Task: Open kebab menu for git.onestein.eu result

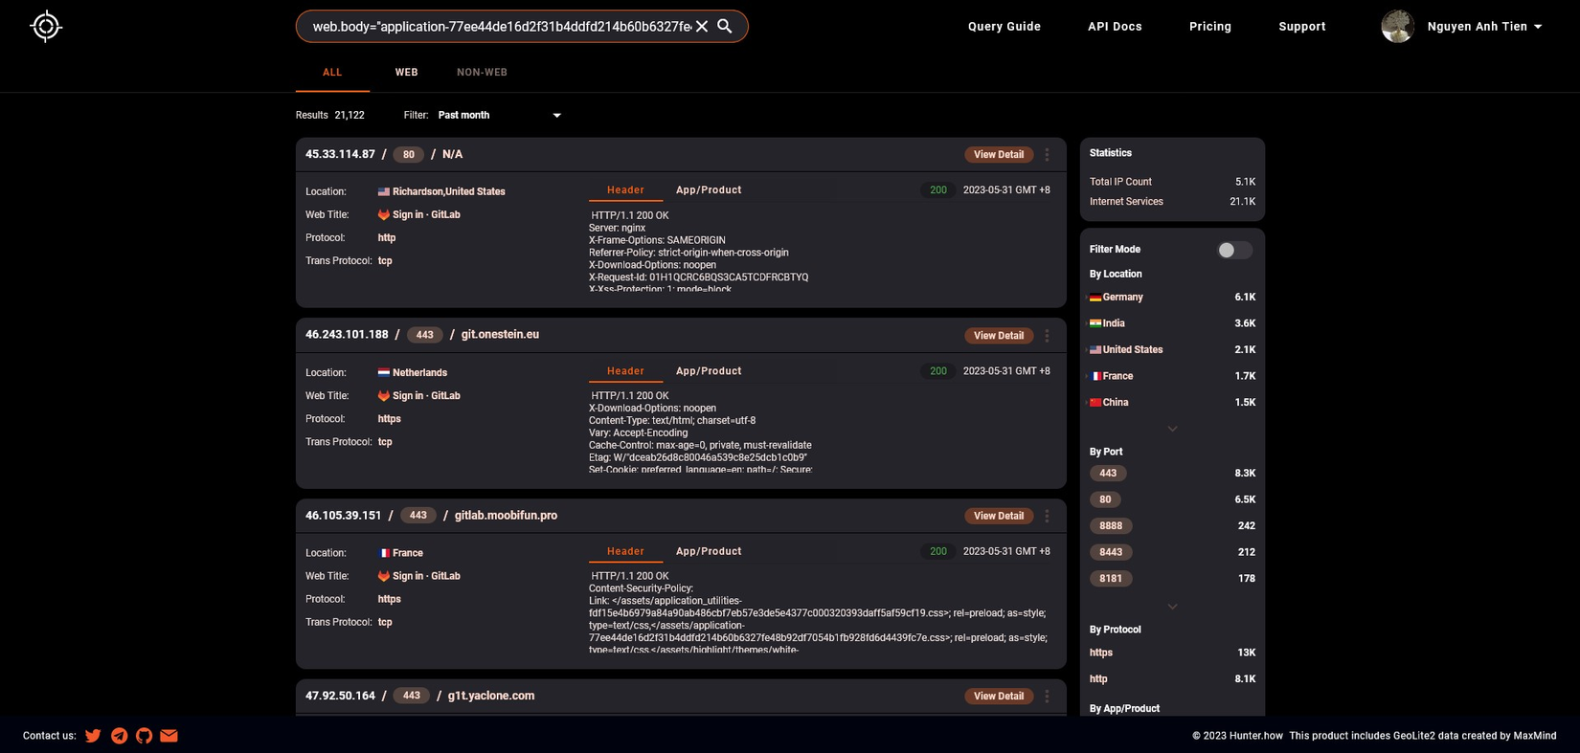Action: pos(1047,336)
